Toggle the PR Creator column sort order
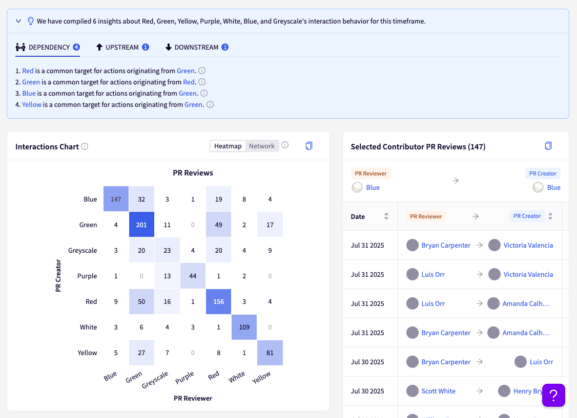The height and width of the screenshot is (418, 577). click(550, 216)
